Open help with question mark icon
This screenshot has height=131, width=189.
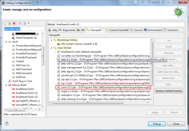click(x=7, y=123)
